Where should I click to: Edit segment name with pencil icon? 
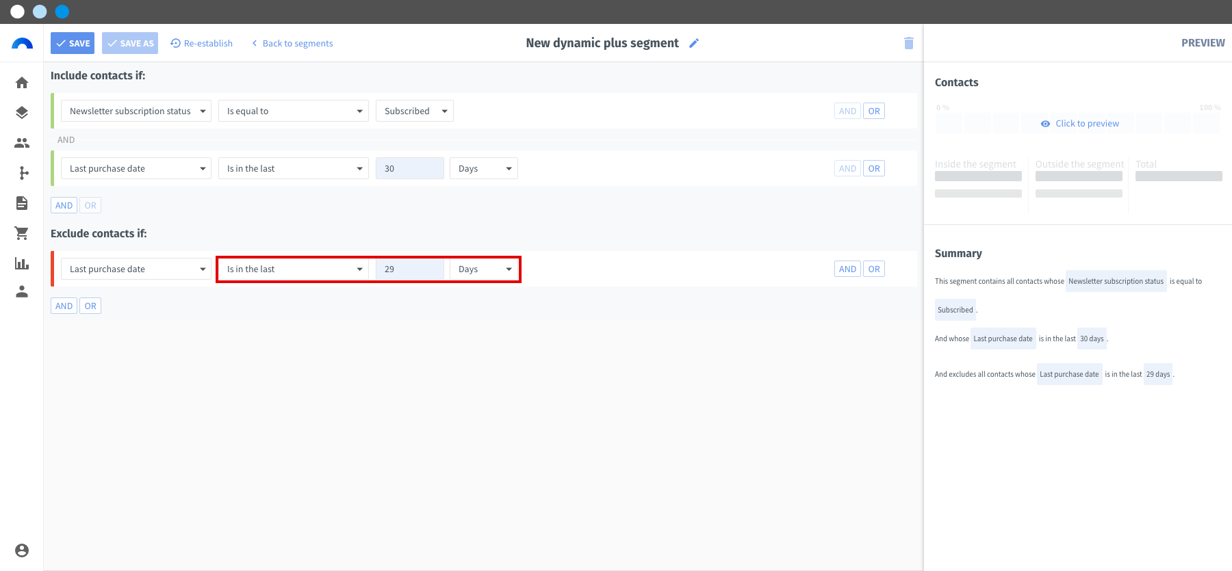click(x=694, y=43)
